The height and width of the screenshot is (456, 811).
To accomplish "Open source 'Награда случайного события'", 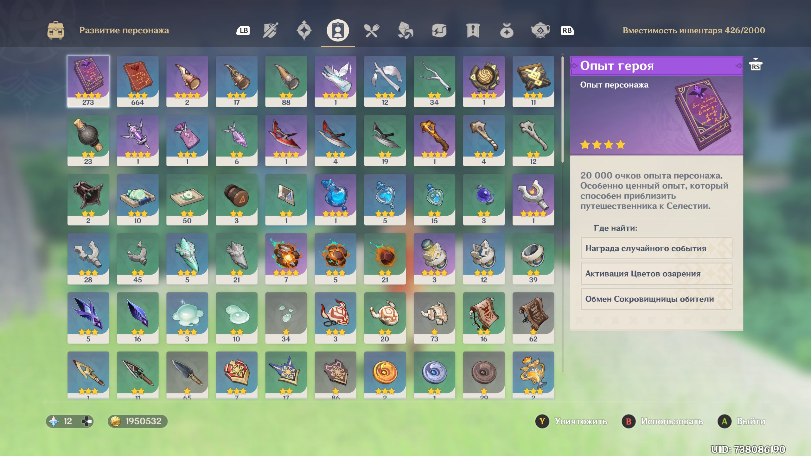I will [x=657, y=248].
